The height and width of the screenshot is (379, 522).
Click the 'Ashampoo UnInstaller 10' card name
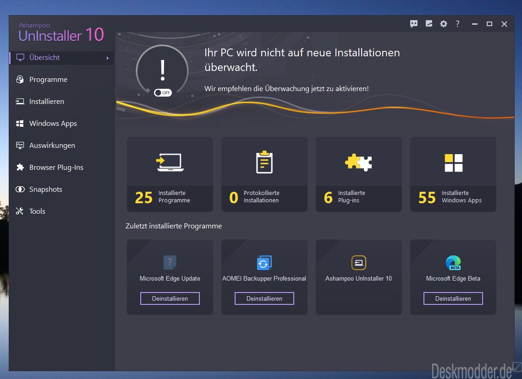pos(358,279)
